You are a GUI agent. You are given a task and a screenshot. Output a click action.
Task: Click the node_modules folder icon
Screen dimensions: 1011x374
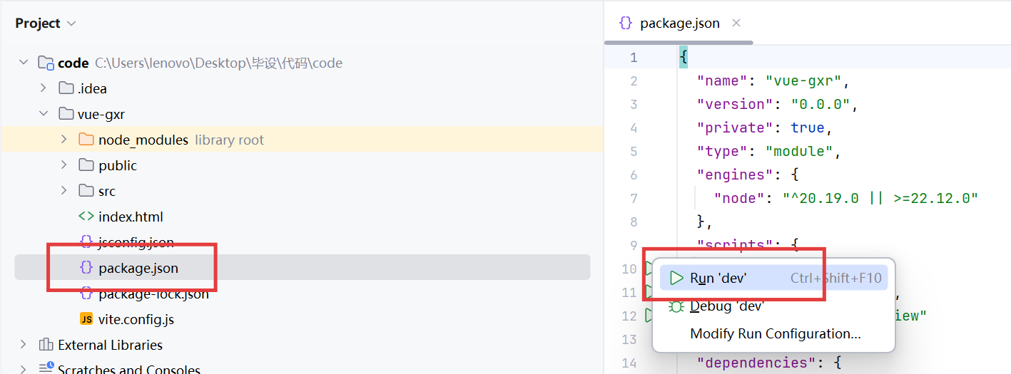click(x=86, y=140)
